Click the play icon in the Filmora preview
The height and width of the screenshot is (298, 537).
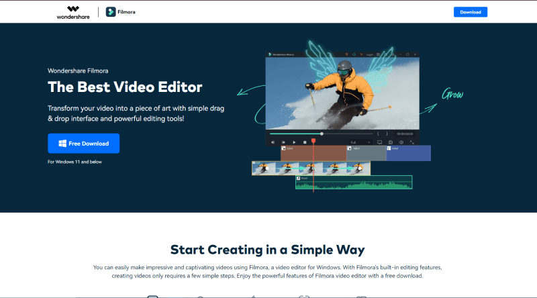click(294, 142)
